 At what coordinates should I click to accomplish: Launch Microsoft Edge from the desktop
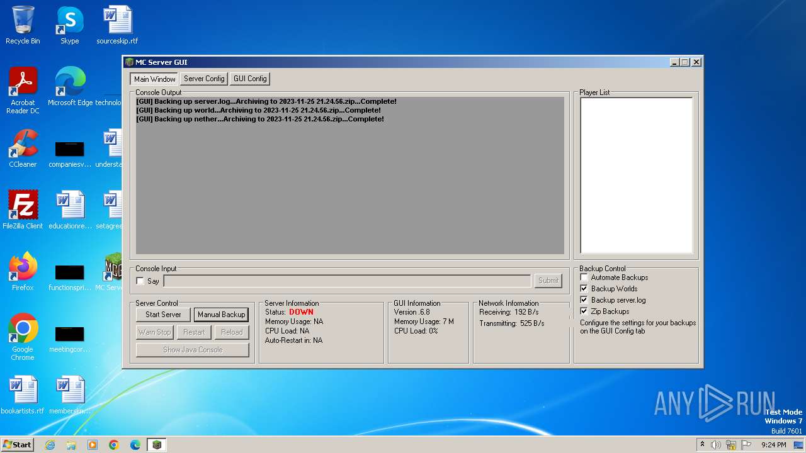[70, 87]
